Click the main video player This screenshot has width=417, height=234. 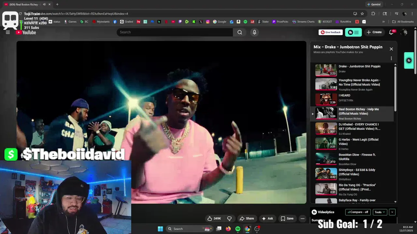(161, 122)
